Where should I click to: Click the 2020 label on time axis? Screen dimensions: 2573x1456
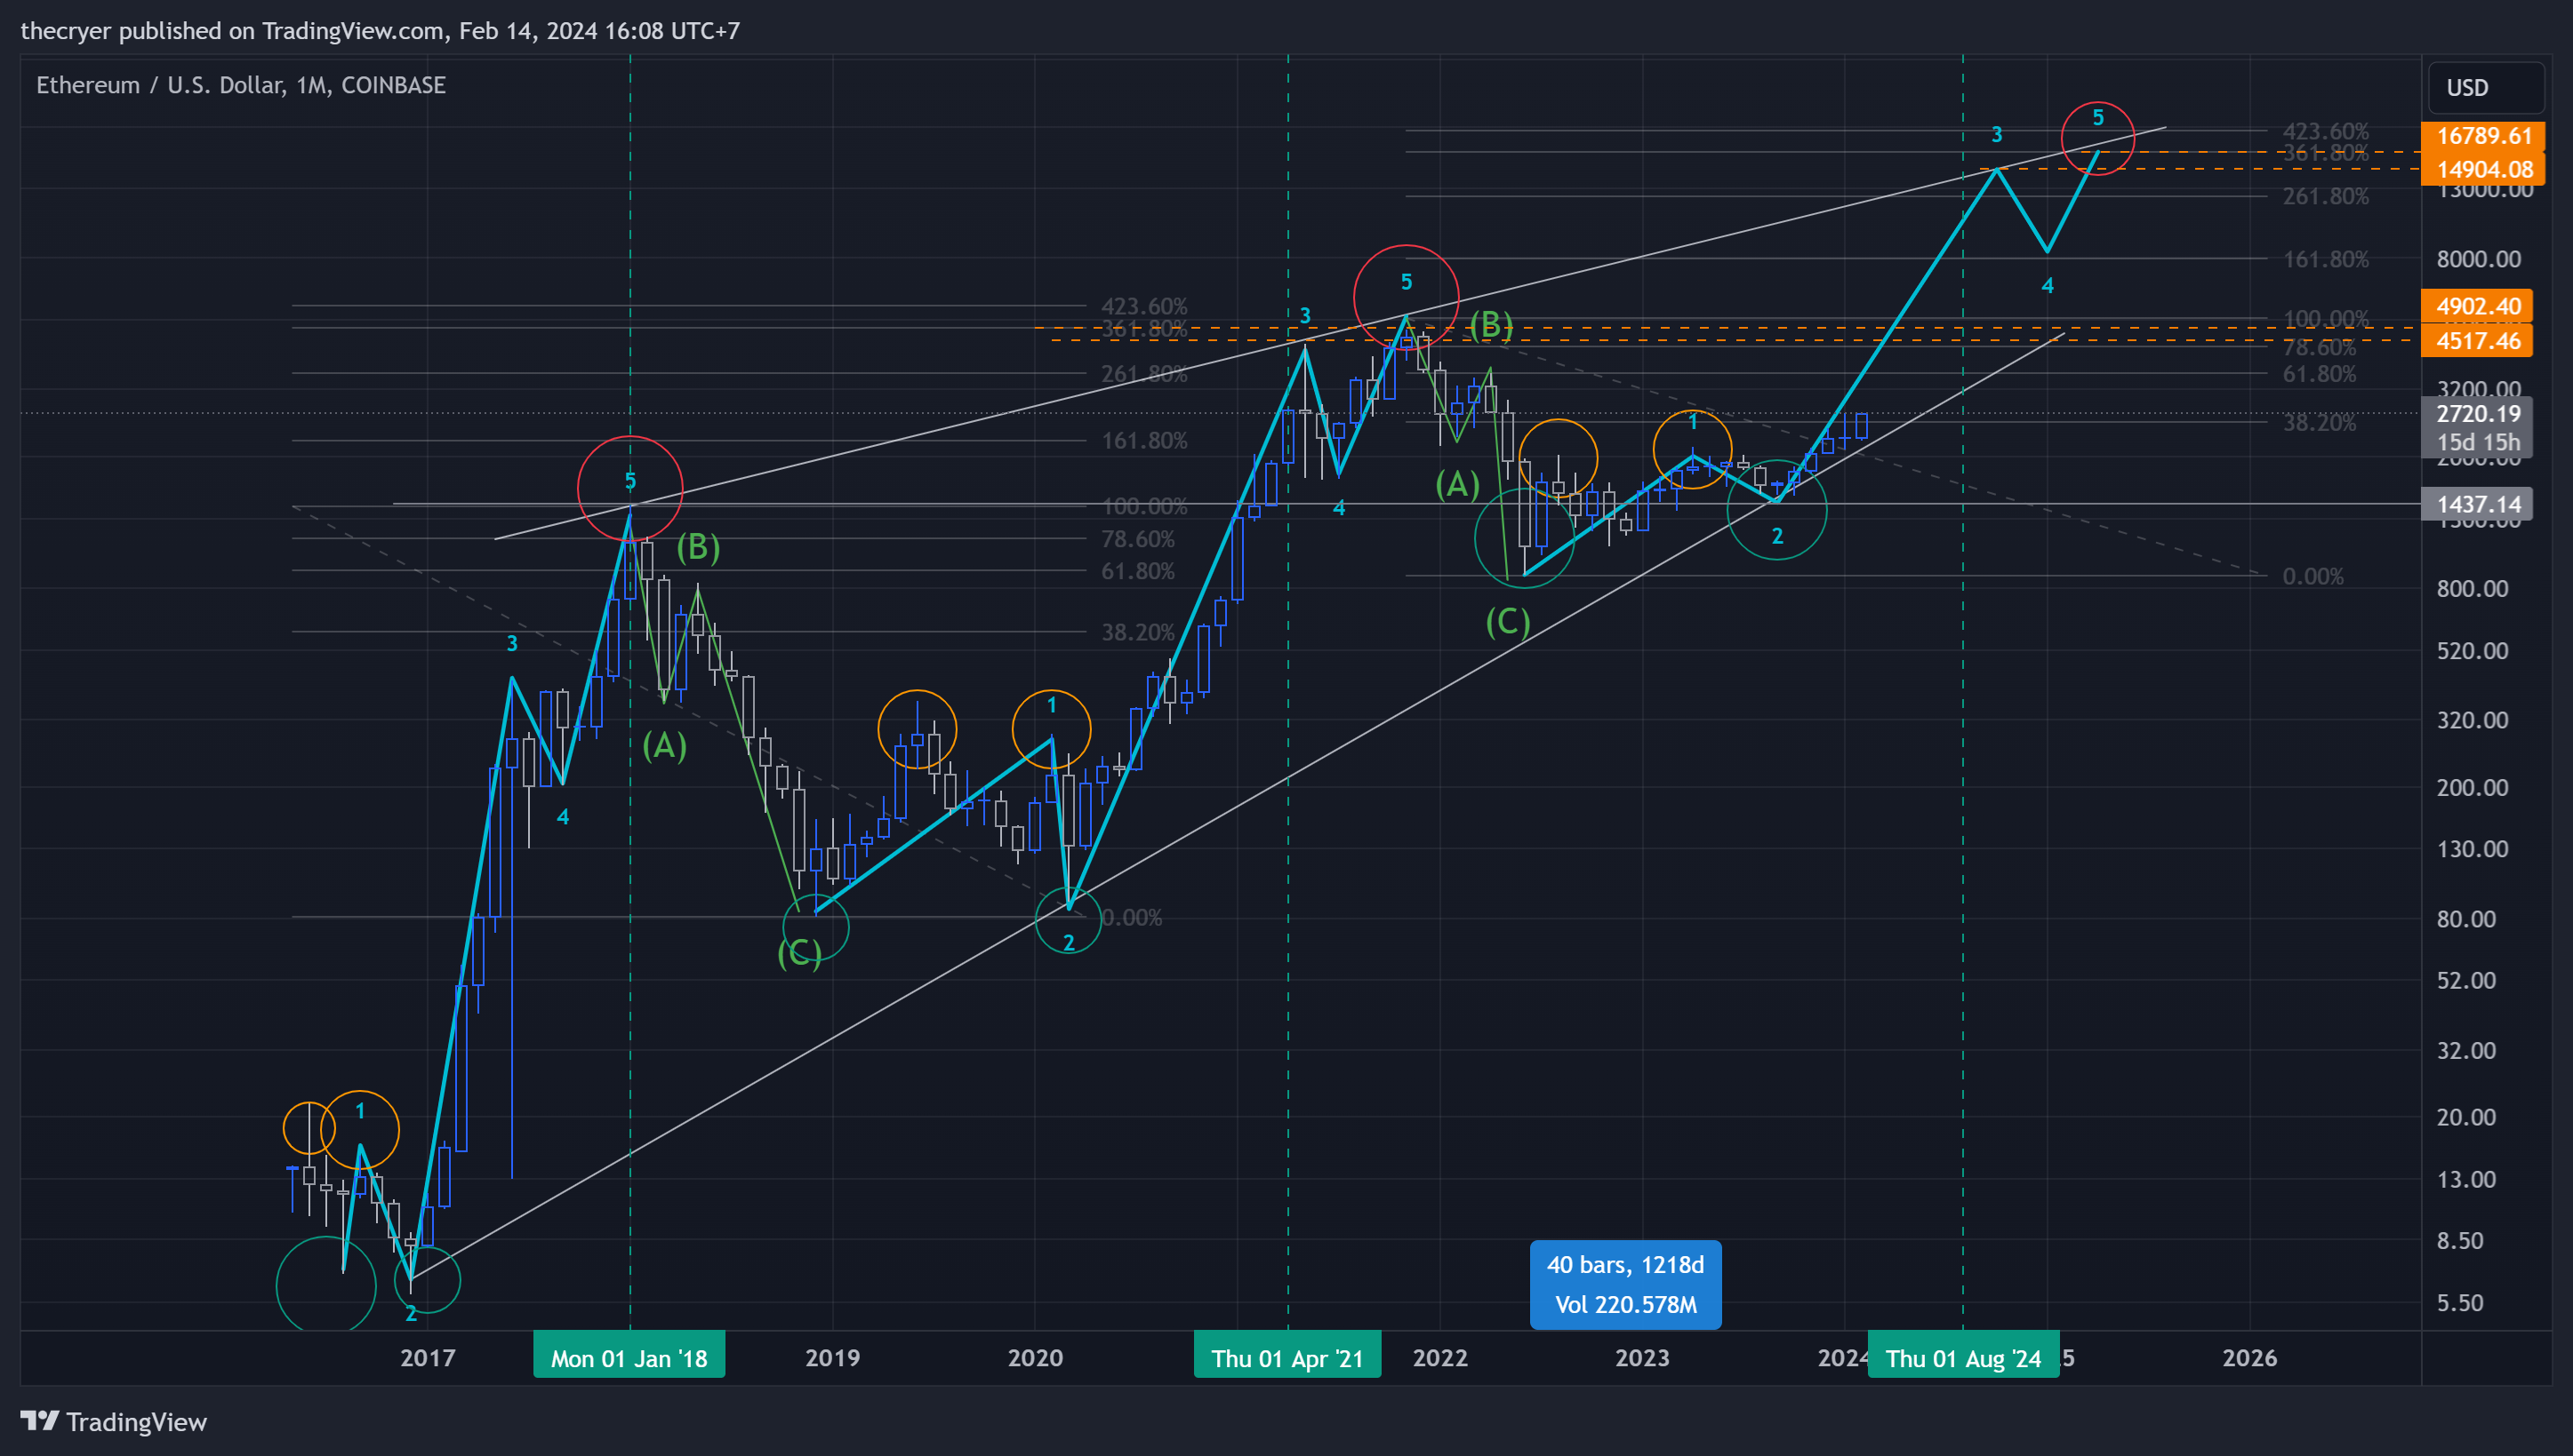tap(1035, 1358)
